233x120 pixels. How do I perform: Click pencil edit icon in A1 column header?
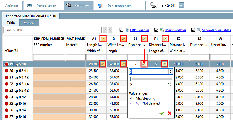click(103, 39)
